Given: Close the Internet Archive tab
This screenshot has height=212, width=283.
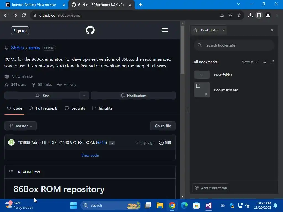Looking at the screenshot, I should [x=64, y=5].
